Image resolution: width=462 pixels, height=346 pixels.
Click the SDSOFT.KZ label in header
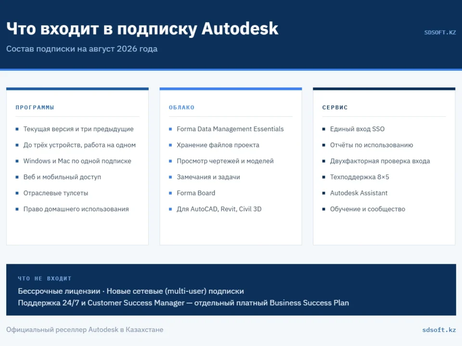[440, 32]
